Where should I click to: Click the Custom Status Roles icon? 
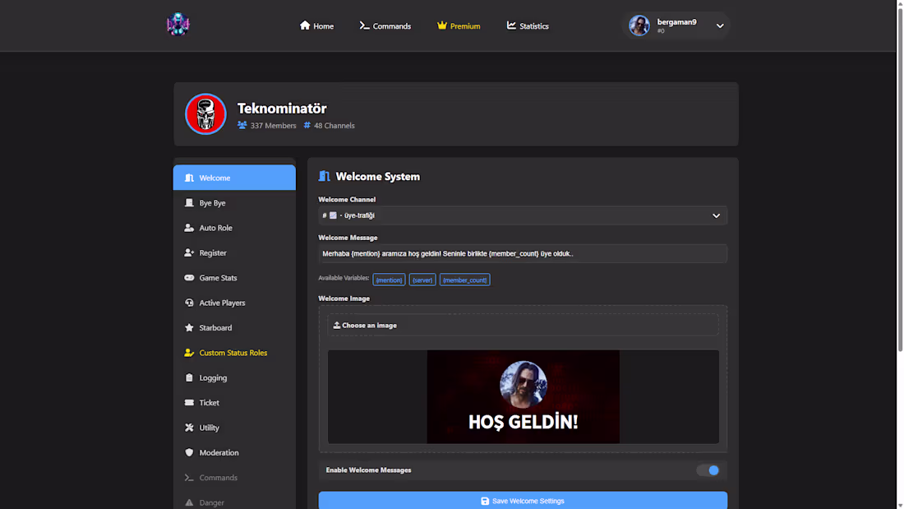[189, 353]
